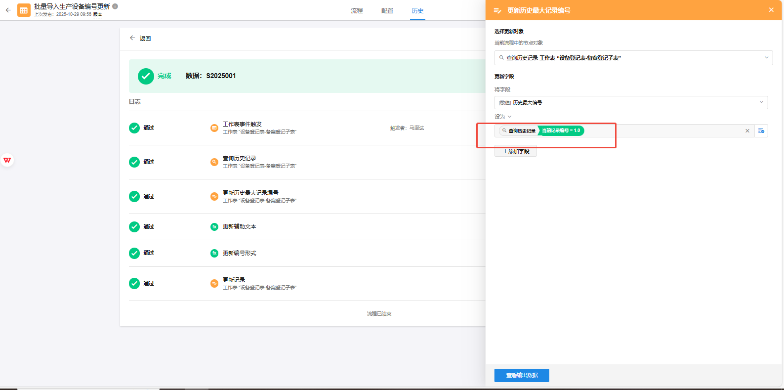Click the 工作表事件触发 node icon

click(x=214, y=128)
